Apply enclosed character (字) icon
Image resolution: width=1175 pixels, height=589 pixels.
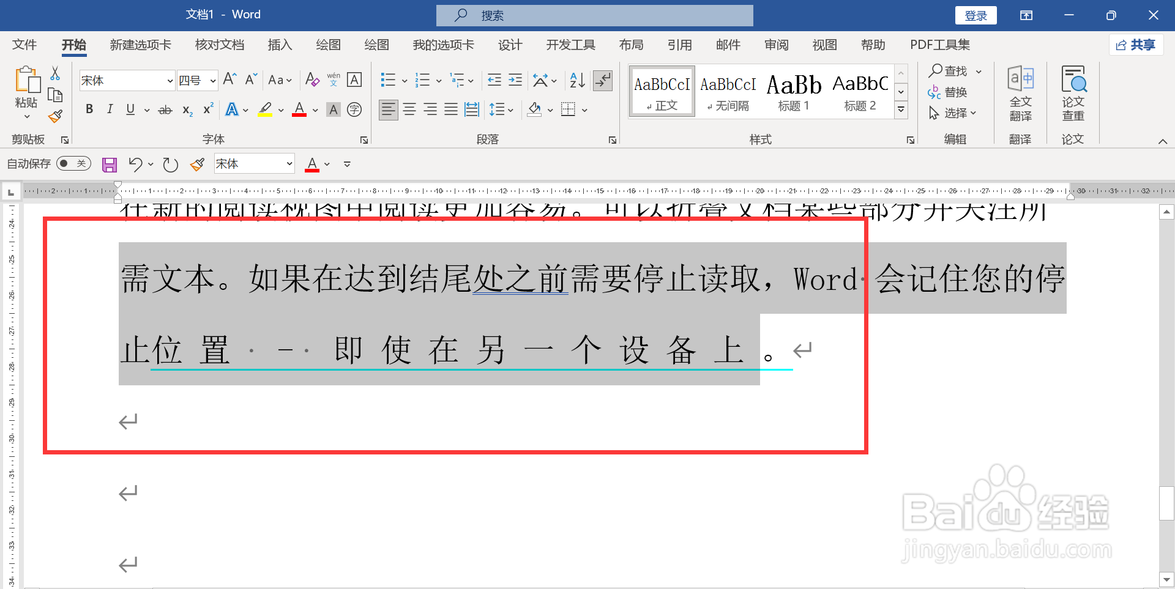click(x=354, y=109)
